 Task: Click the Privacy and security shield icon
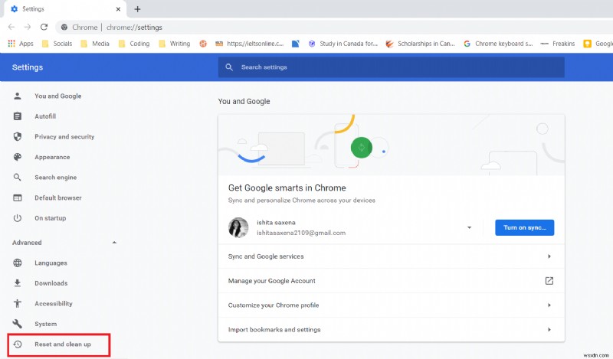tap(18, 136)
